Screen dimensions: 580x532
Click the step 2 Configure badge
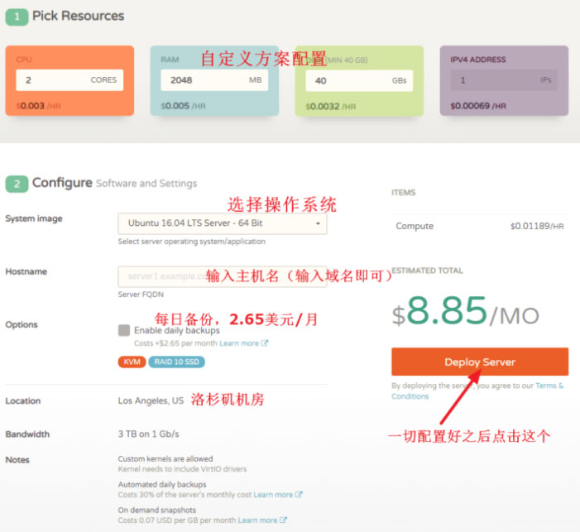coord(17,184)
